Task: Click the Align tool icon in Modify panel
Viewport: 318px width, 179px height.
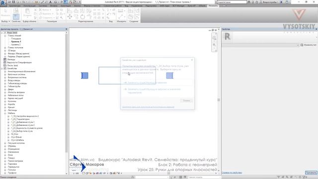Action: point(70,10)
